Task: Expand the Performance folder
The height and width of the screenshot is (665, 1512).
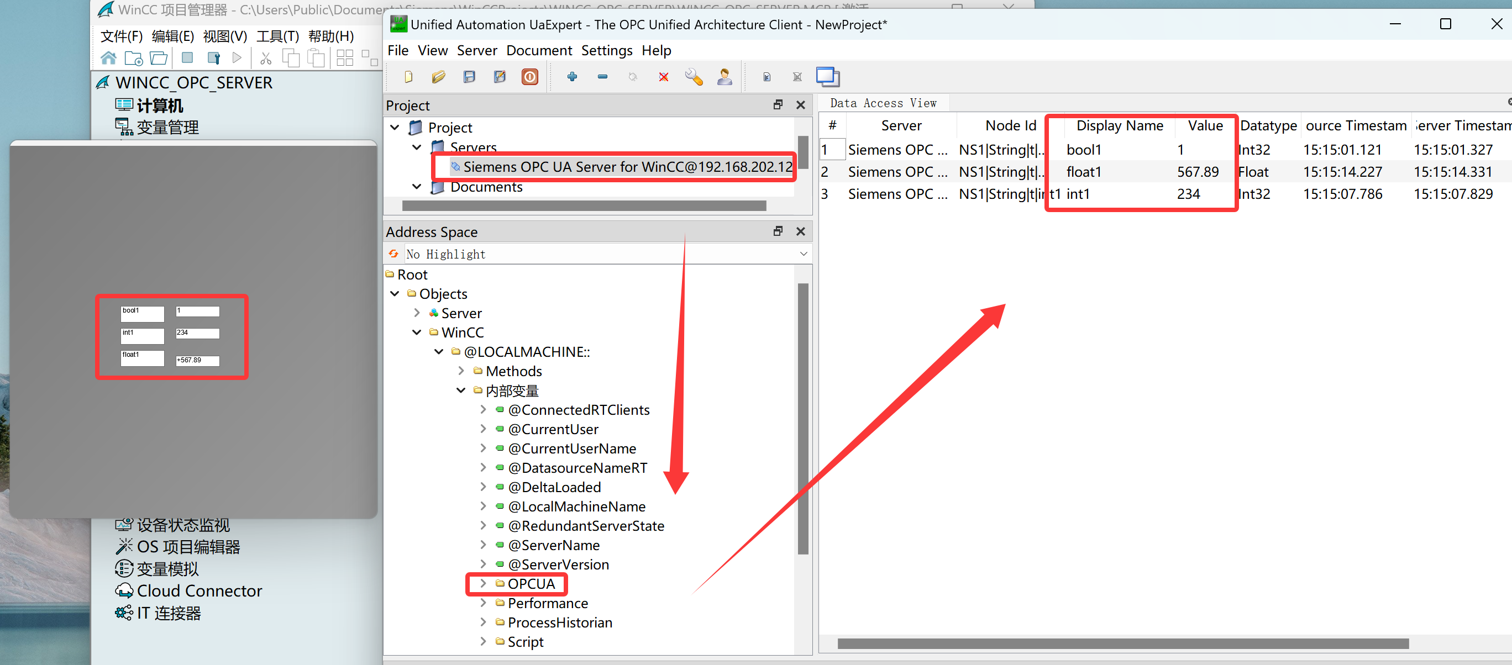Action: tap(483, 603)
